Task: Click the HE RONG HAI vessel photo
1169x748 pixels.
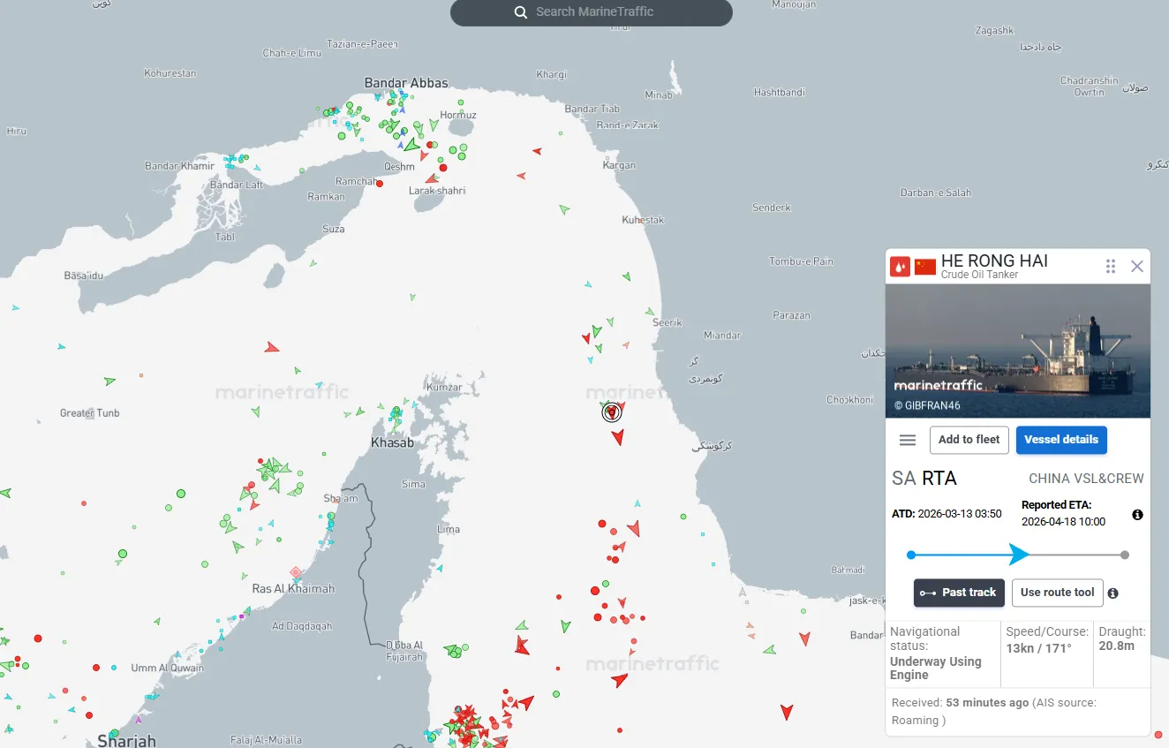Action: coord(1017,349)
